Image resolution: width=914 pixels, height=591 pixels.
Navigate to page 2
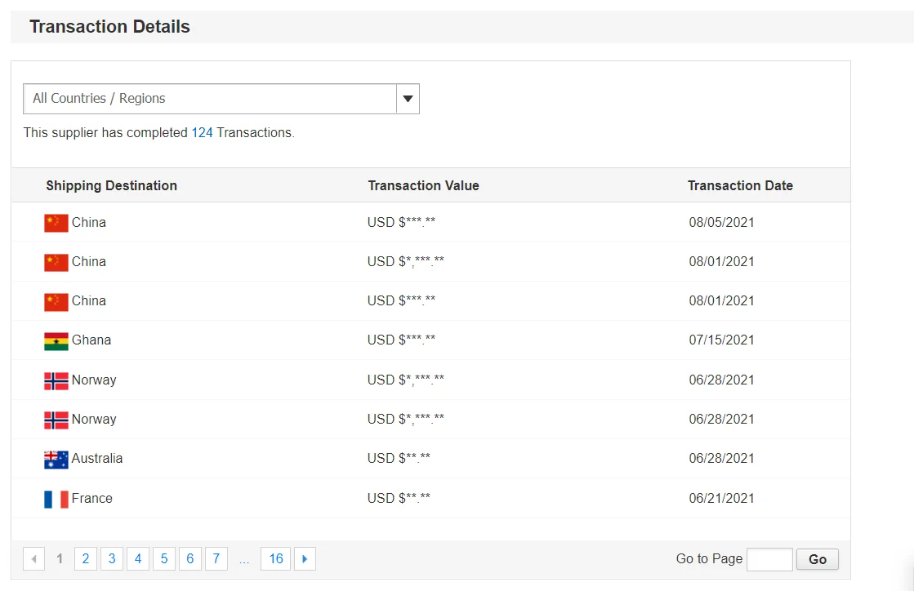tap(86, 559)
